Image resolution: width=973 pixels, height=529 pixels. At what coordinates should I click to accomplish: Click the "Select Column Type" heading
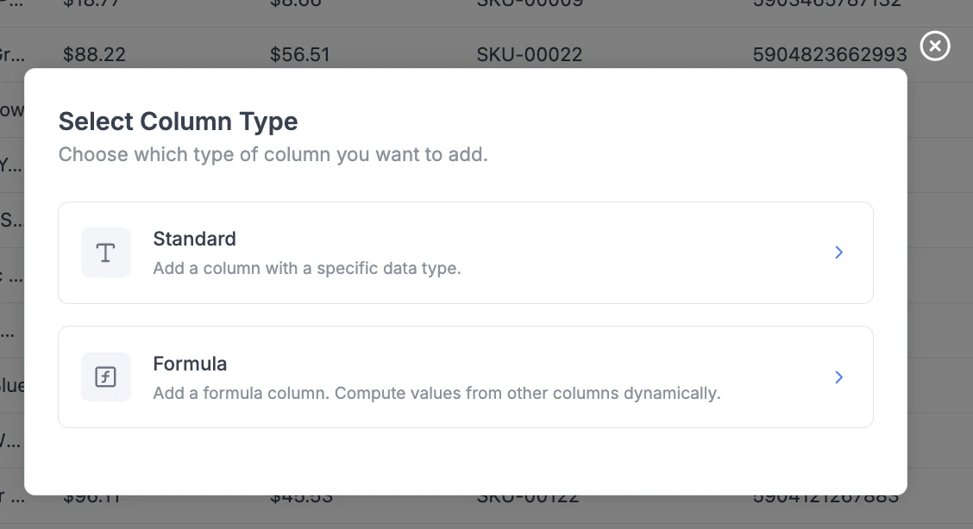coord(178,121)
